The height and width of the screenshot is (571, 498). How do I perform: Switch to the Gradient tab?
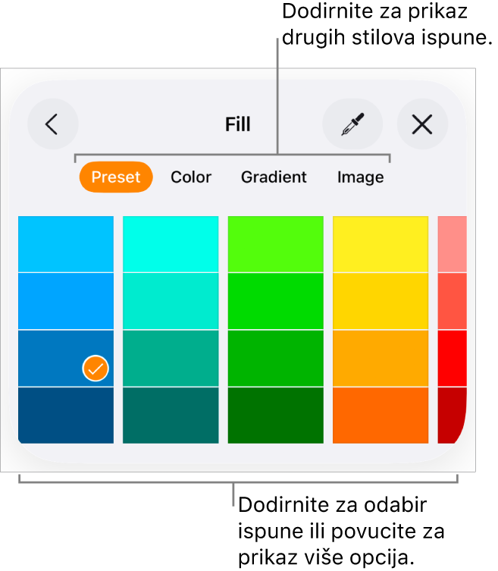[274, 177]
